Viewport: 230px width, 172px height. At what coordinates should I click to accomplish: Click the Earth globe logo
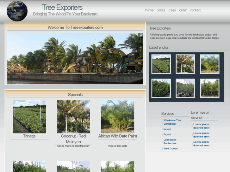pyautogui.click(x=17, y=11)
